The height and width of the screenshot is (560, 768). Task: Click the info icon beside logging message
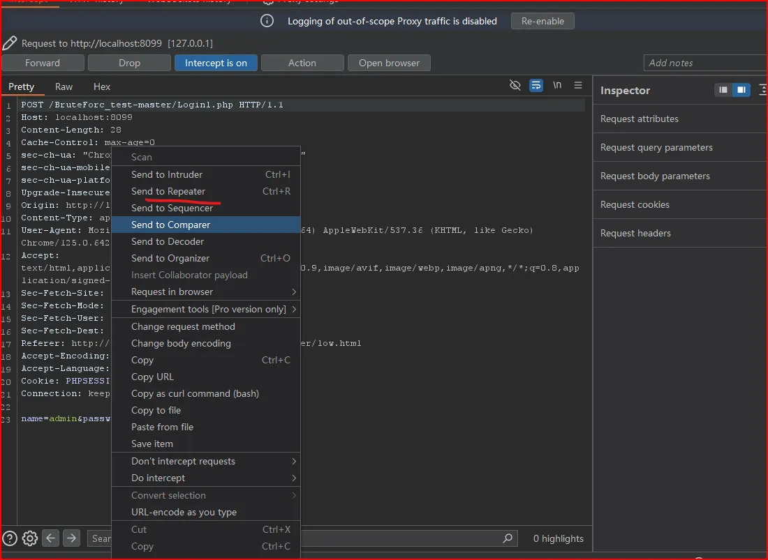tap(267, 21)
